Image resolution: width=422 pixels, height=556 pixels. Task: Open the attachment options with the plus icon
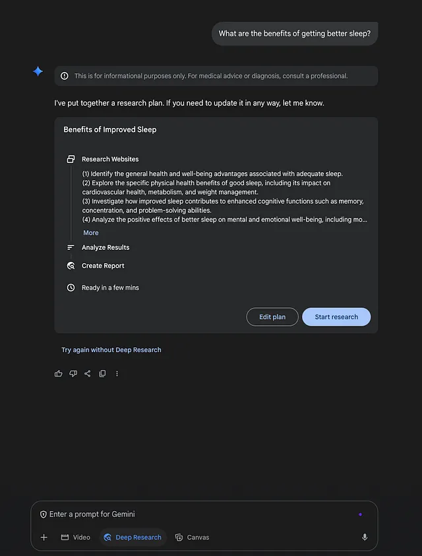[x=44, y=537]
